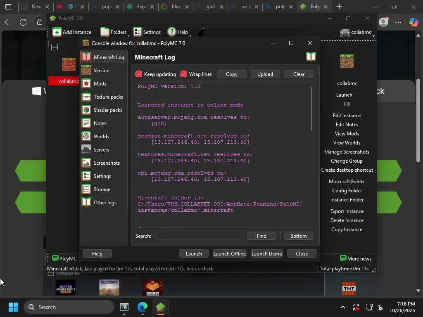Click the book icon beside Minecraft Log heading
Screen dimensions: 423x317
tap(311, 57)
